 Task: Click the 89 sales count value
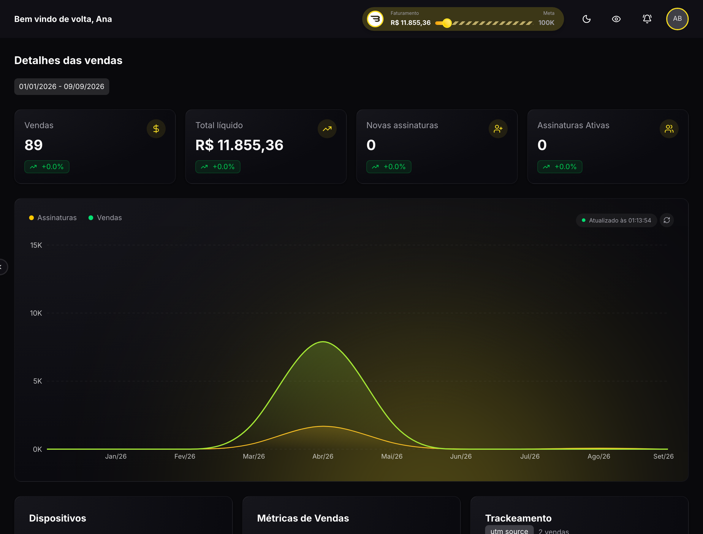click(x=34, y=145)
